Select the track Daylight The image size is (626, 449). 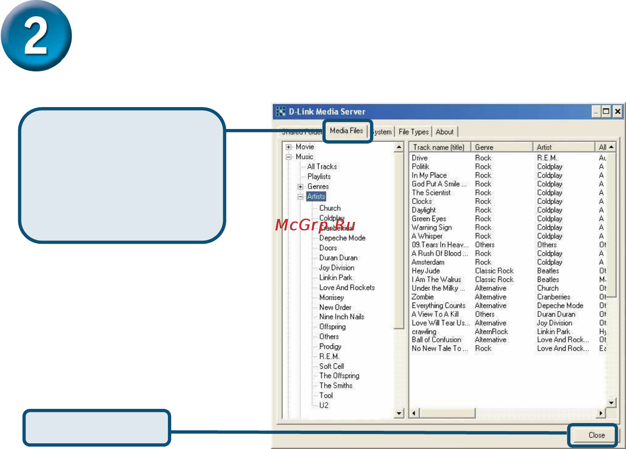424,210
